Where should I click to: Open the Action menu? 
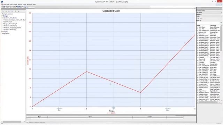coord(20,5)
